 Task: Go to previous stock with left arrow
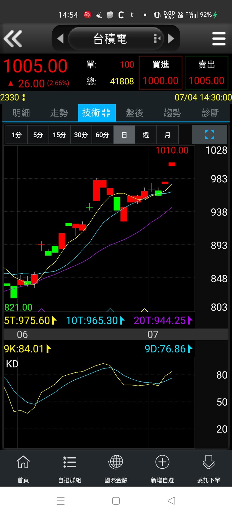60,39
